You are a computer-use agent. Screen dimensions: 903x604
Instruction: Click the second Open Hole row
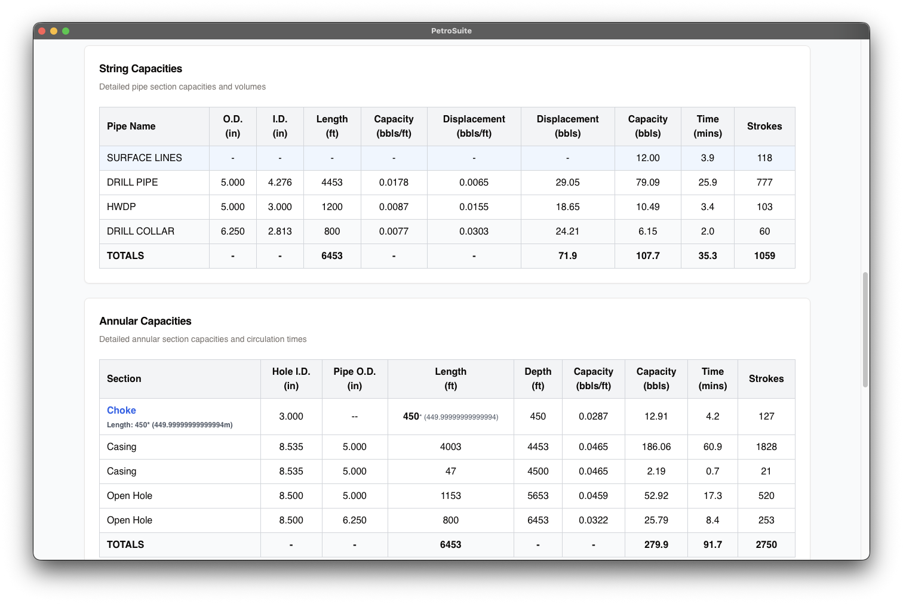130,520
